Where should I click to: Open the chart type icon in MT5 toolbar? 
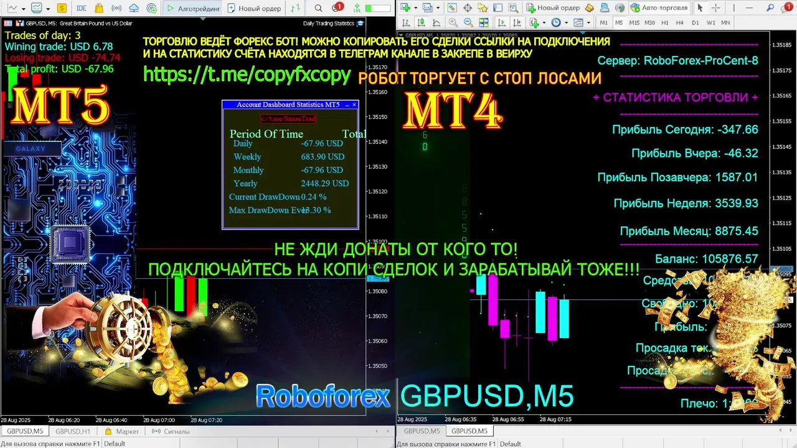[12, 8]
